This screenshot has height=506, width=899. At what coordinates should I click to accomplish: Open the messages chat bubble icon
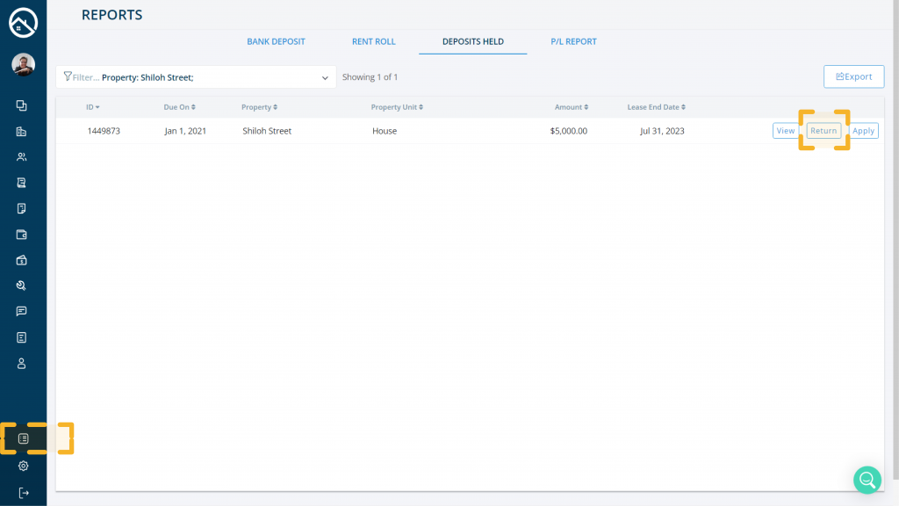pos(22,312)
